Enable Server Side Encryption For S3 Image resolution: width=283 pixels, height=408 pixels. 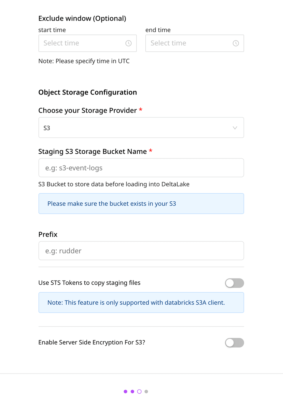[x=234, y=343]
